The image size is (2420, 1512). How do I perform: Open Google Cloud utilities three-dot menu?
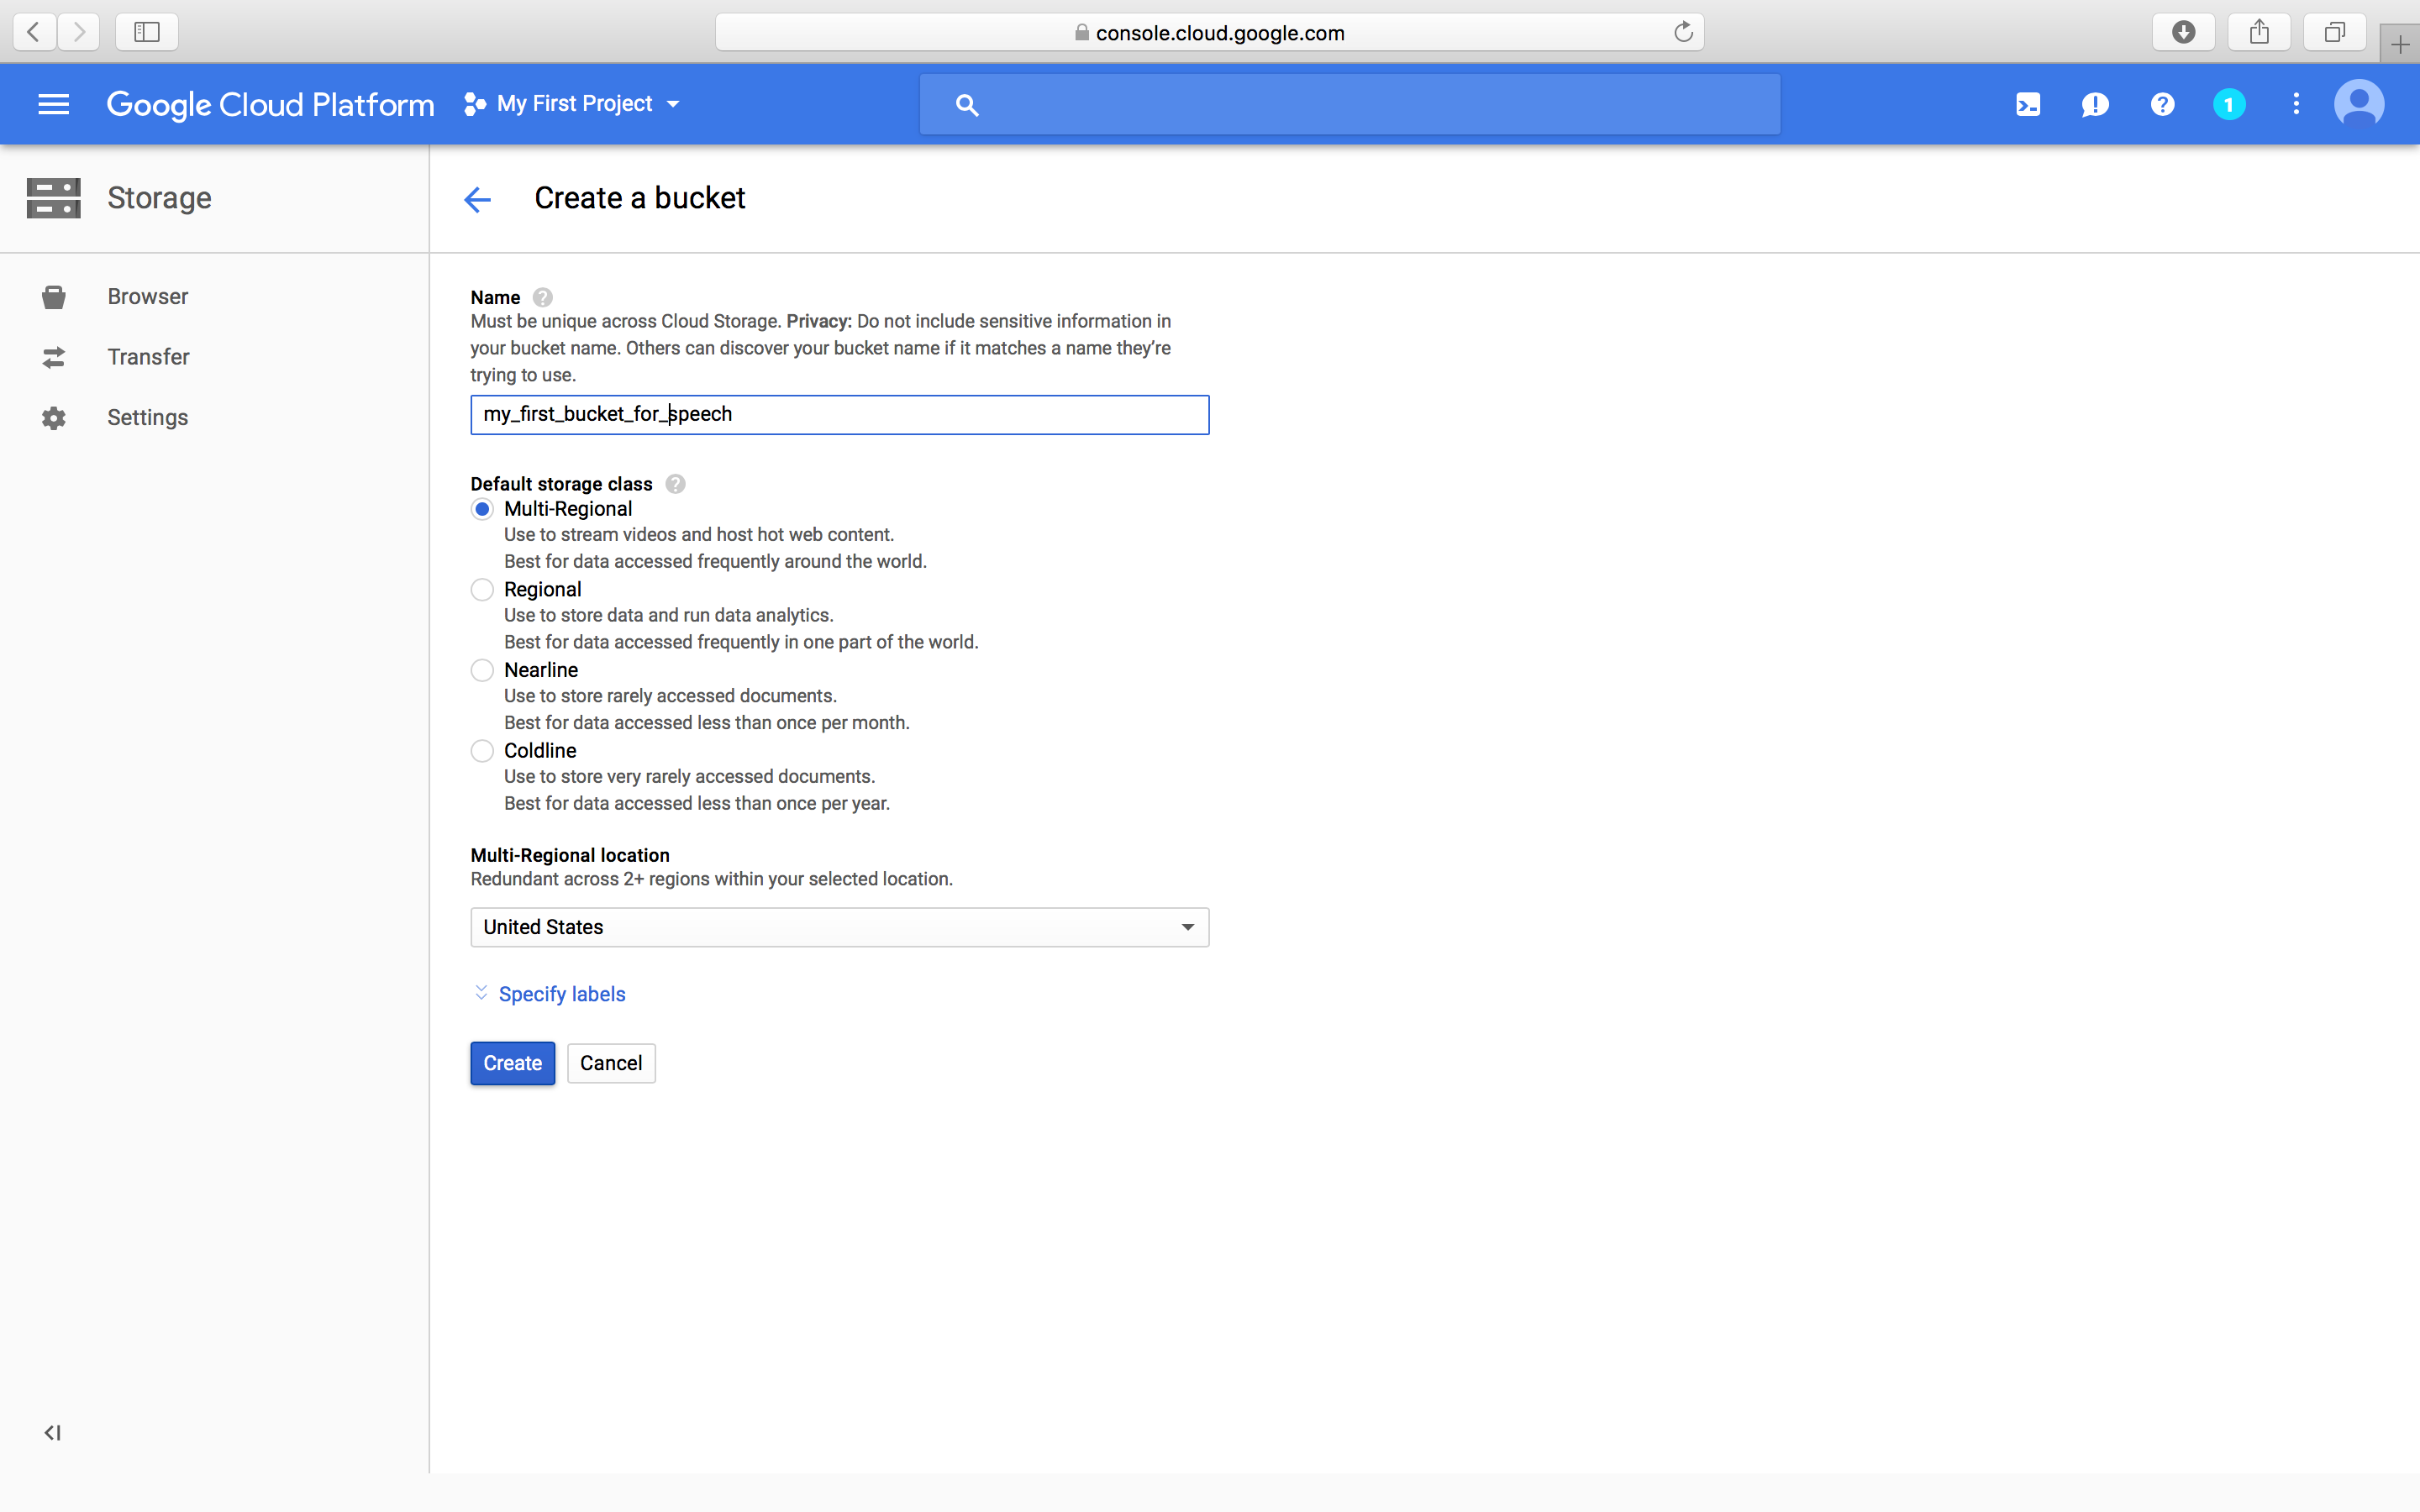(2295, 103)
